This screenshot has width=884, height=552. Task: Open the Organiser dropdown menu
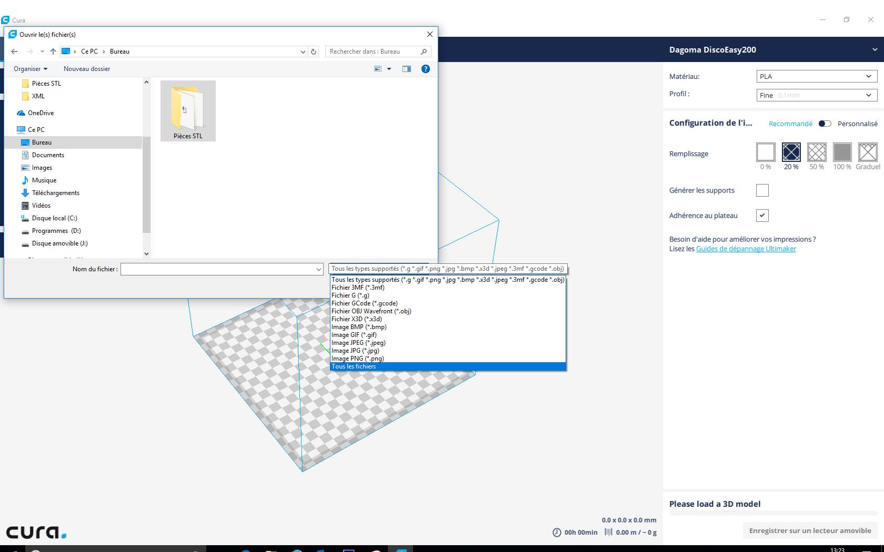coord(31,69)
